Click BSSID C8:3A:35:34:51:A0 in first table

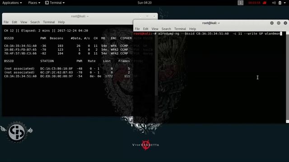pos(20,46)
